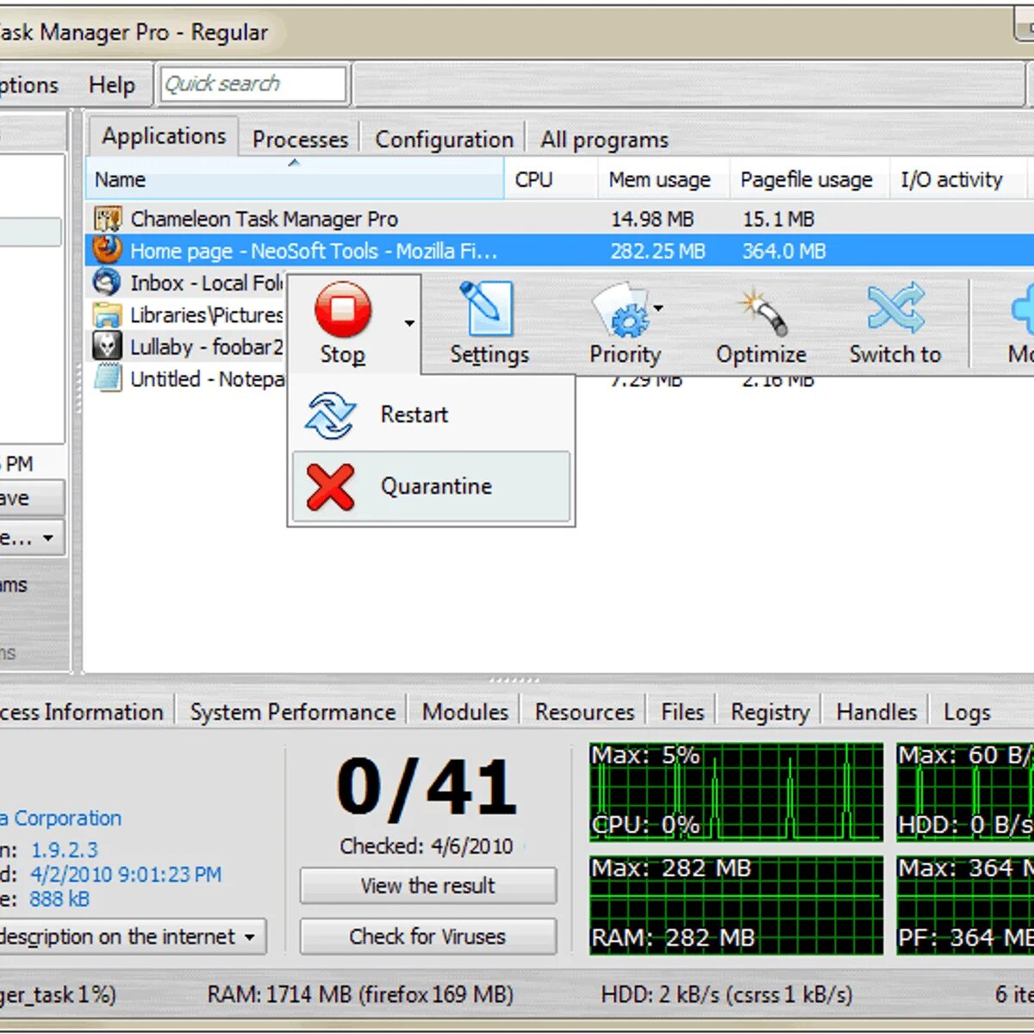1034x1034 pixels.
Task: Click the 0/41 virus check result
Action: (427, 787)
